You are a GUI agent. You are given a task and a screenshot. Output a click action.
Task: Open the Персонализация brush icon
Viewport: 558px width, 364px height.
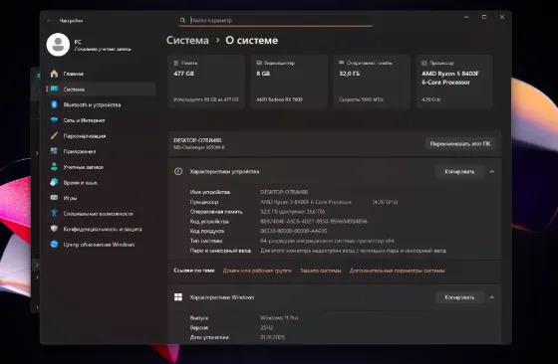54,135
